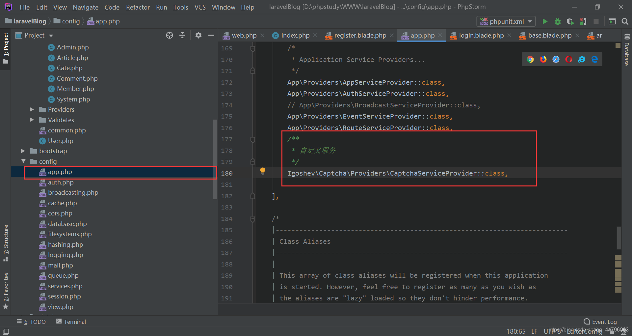Open the File menu
The image size is (632, 336).
[x=25, y=7]
